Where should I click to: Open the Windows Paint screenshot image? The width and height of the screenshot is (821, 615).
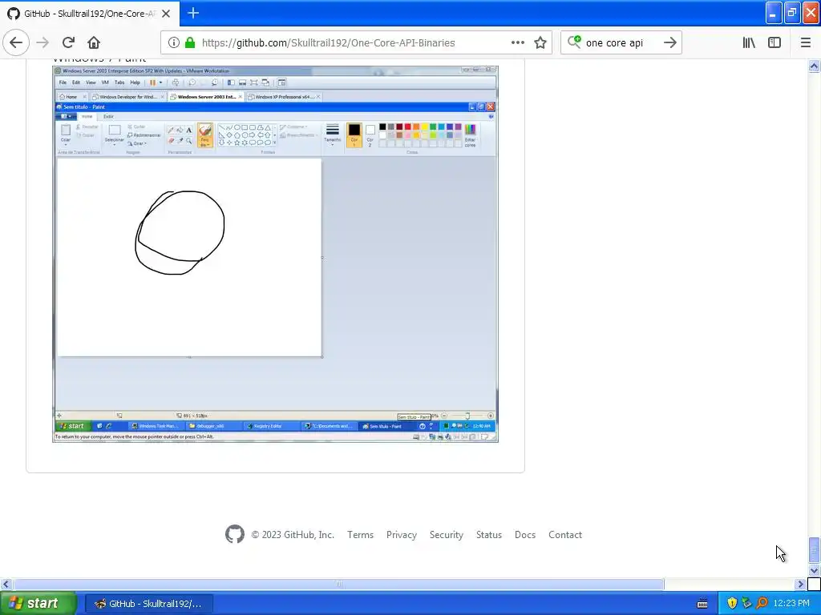pyautogui.click(x=276, y=254)
